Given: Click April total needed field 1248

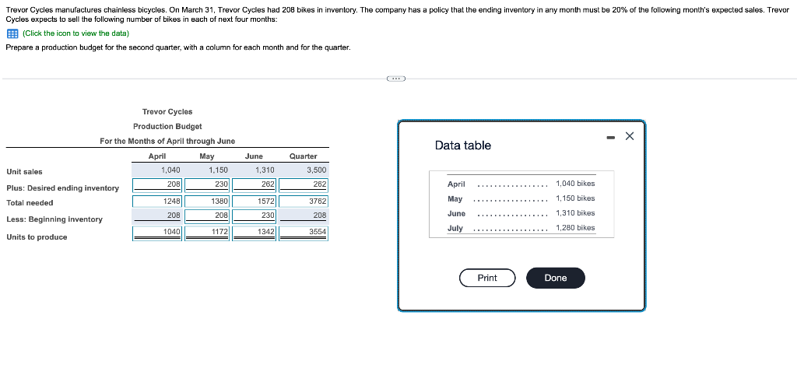Looking at the screenshot, I should (157, 202).
